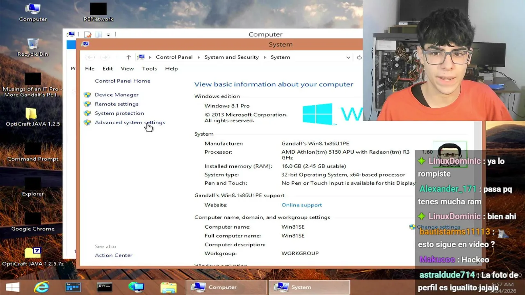Screen dimensions: 525x295
Task: Open the Windows Start button
Action: (x=12, y=287)
